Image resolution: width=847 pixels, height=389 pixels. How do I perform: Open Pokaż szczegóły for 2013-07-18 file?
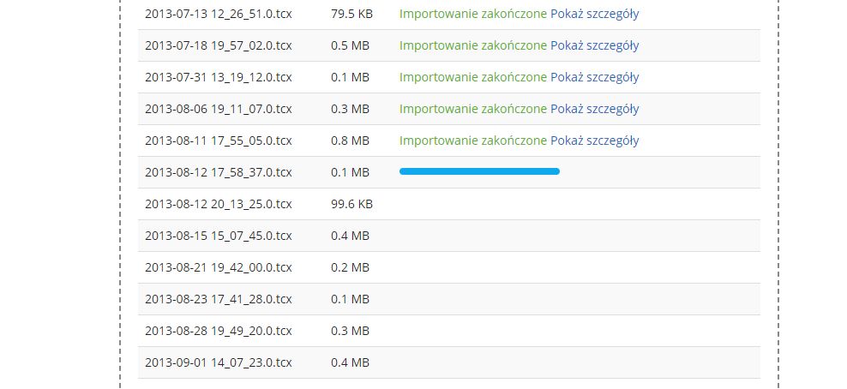coord(594,46)
